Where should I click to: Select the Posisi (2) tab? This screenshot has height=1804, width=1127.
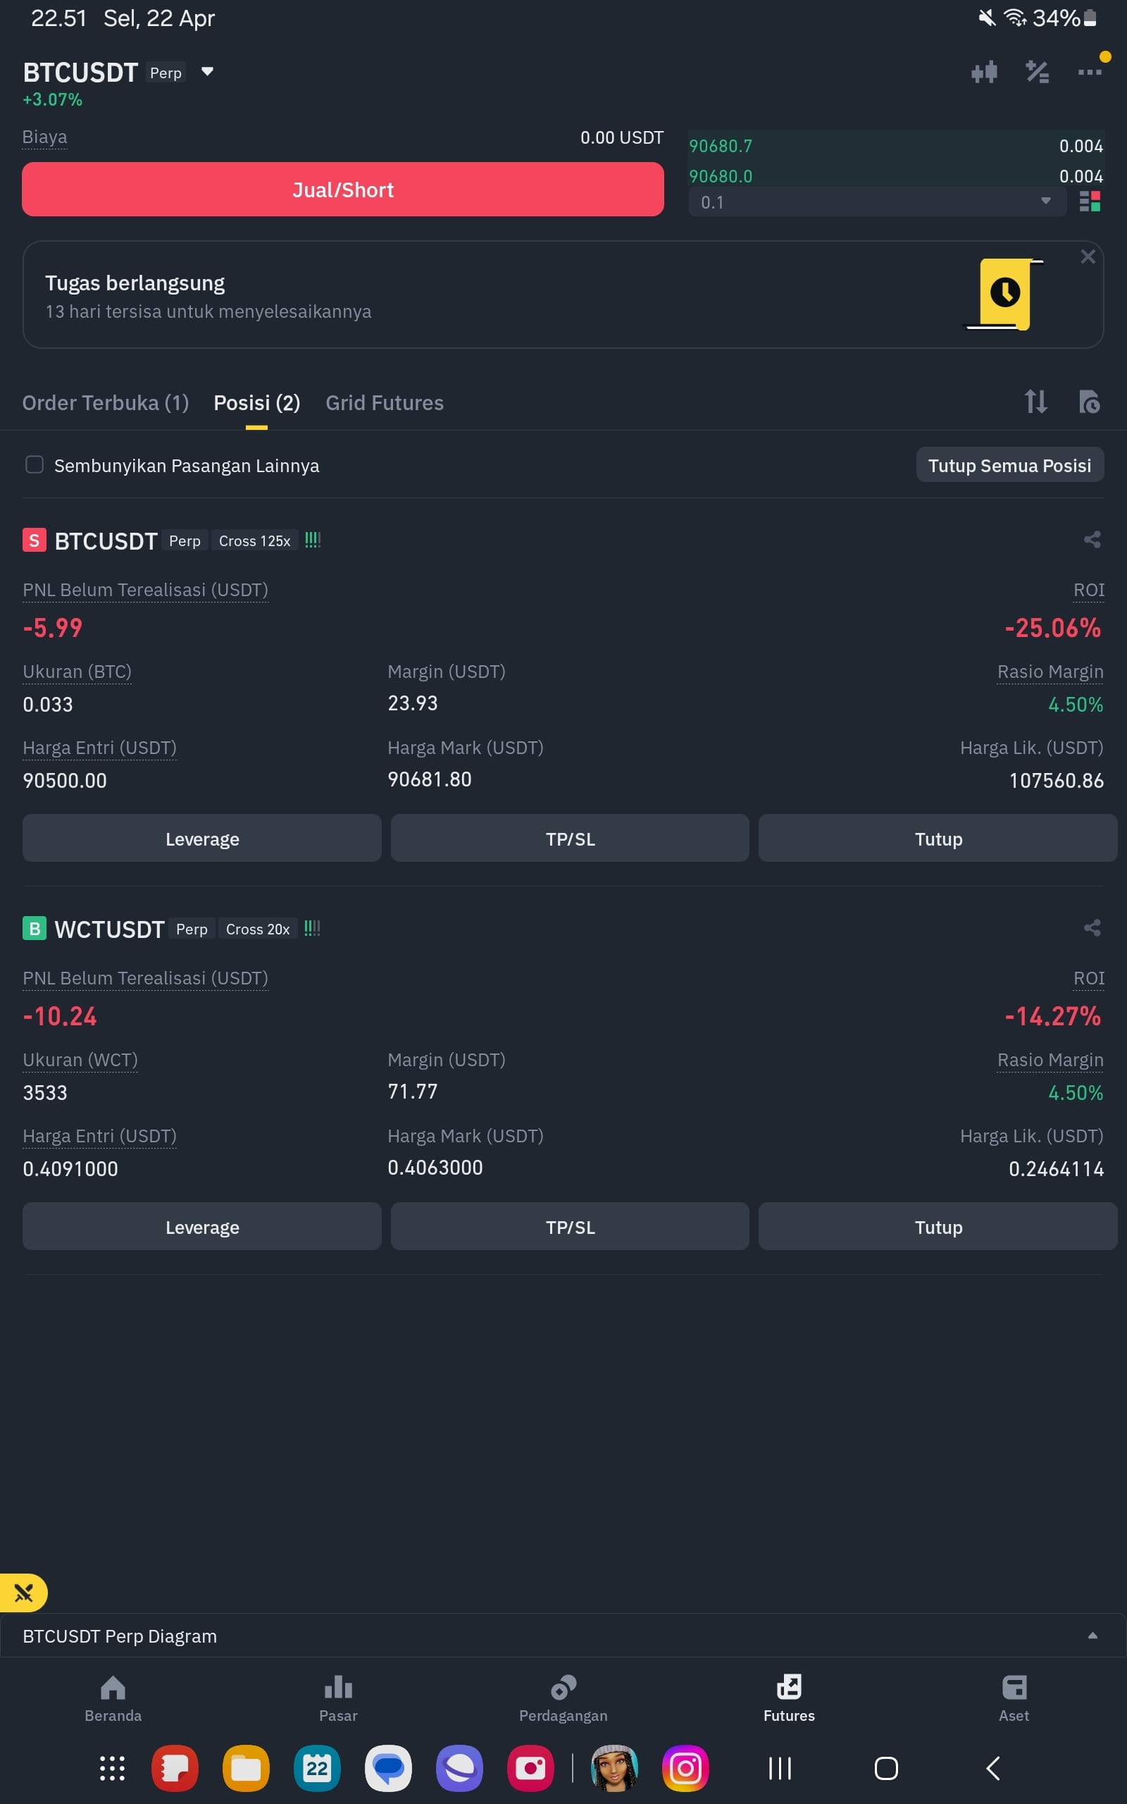point(256,402)
